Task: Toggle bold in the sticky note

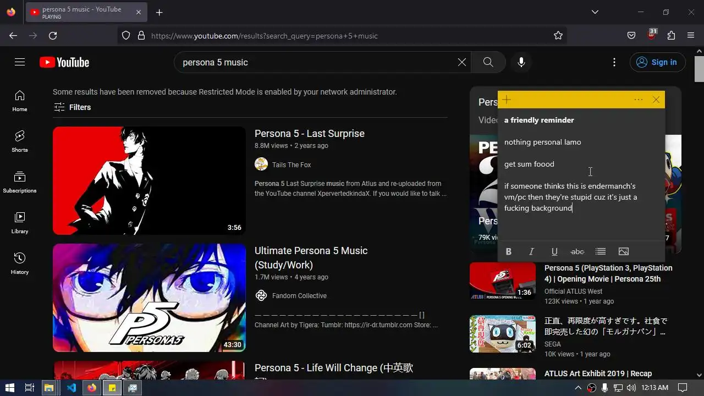Action: pos(509,251)
